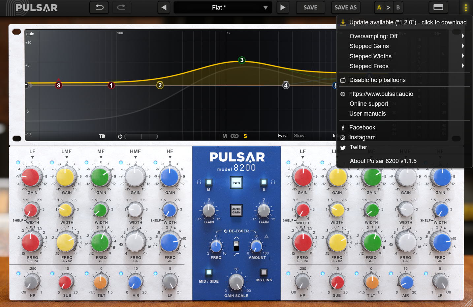Open the Twitter menu entry

404,147
